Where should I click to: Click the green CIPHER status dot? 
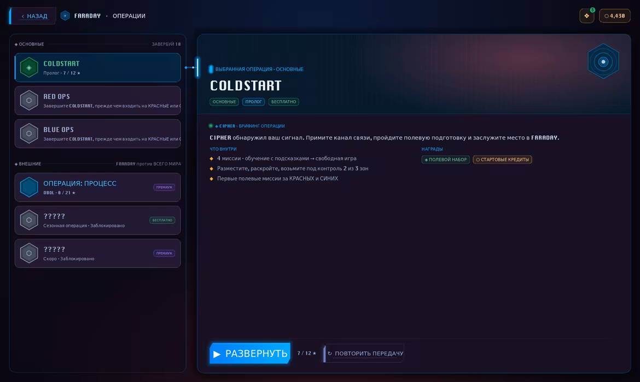(211, 126)
